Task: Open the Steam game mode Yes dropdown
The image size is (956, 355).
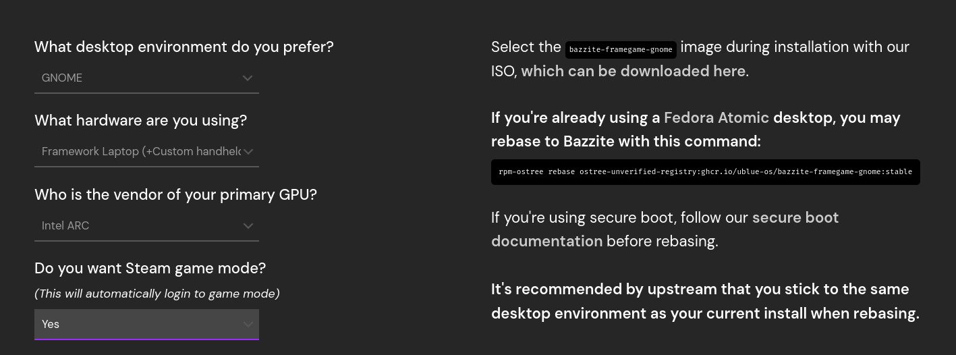Action: tap(135, 325)
